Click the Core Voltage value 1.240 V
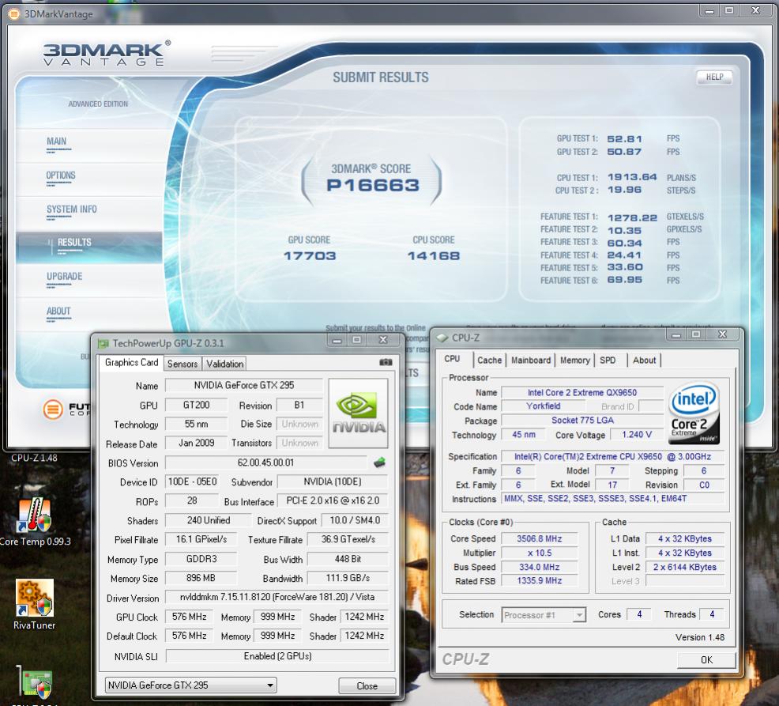Screen dimensions: 779x706 pos(637,435)
